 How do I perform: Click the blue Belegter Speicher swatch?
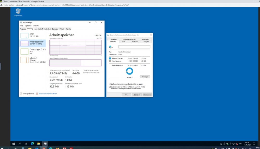click(110, 58)
